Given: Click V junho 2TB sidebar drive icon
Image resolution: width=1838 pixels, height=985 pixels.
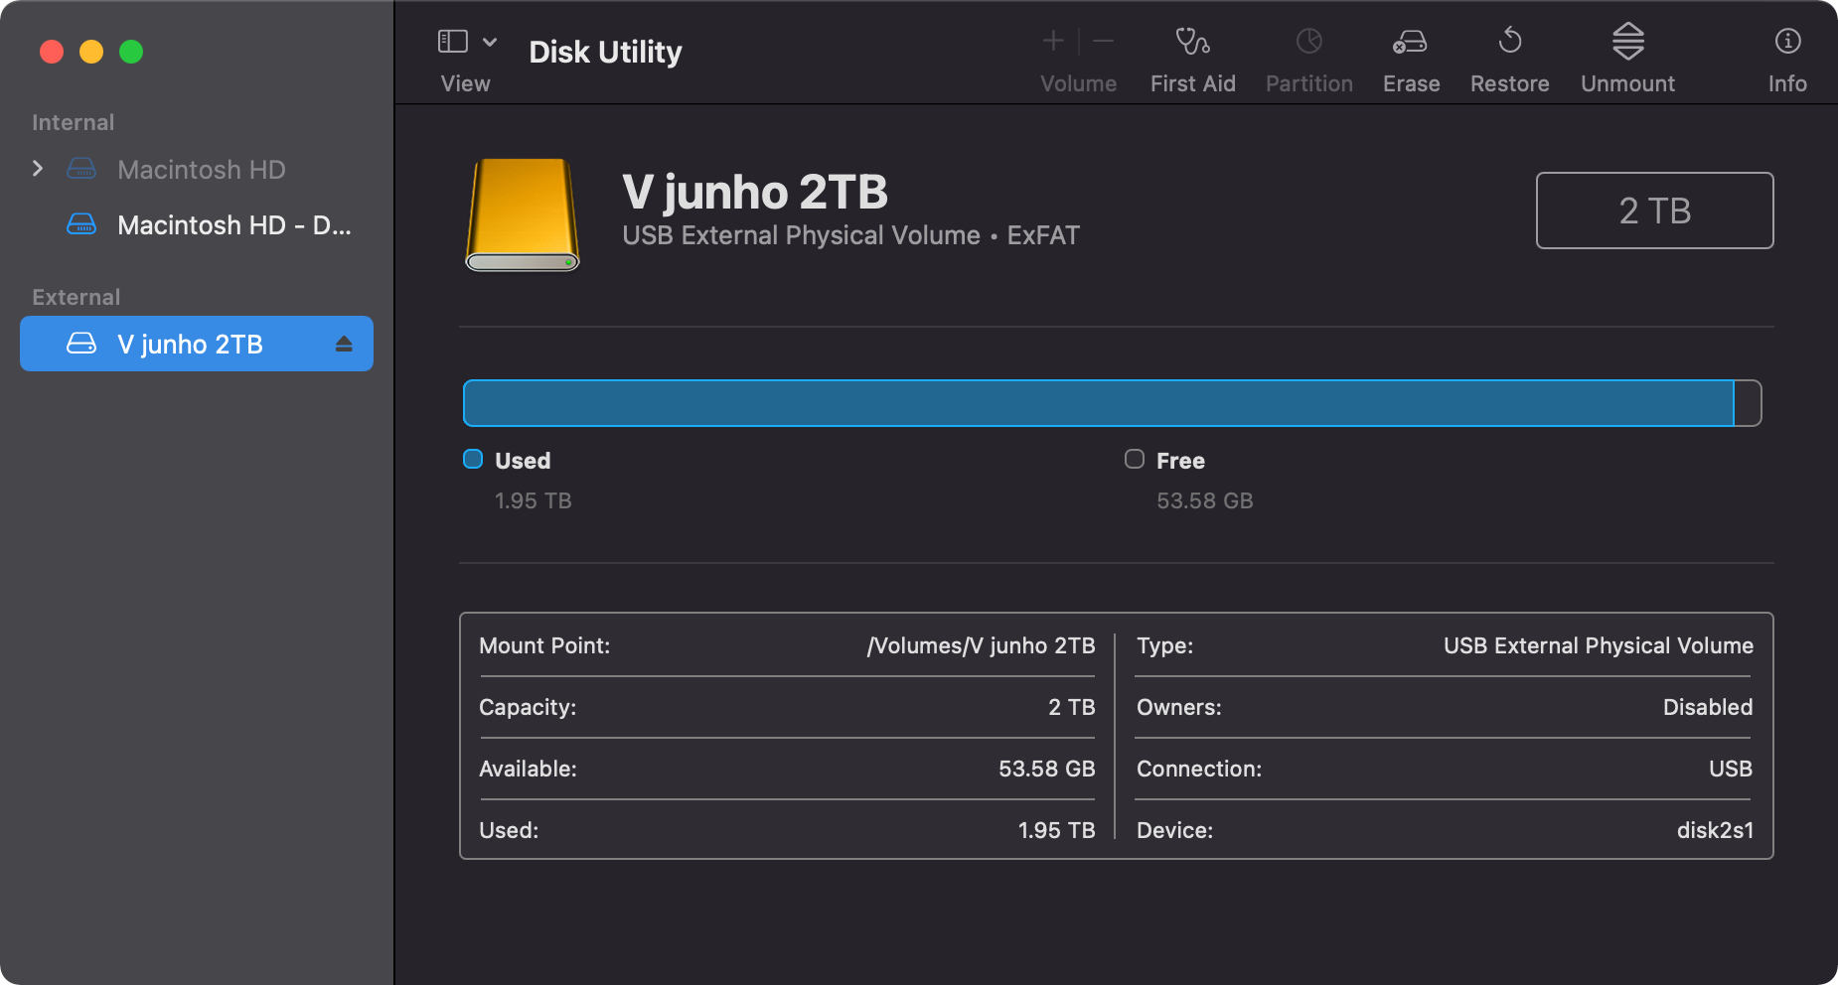Looking at the screenshot, I should tap(81, 344).
